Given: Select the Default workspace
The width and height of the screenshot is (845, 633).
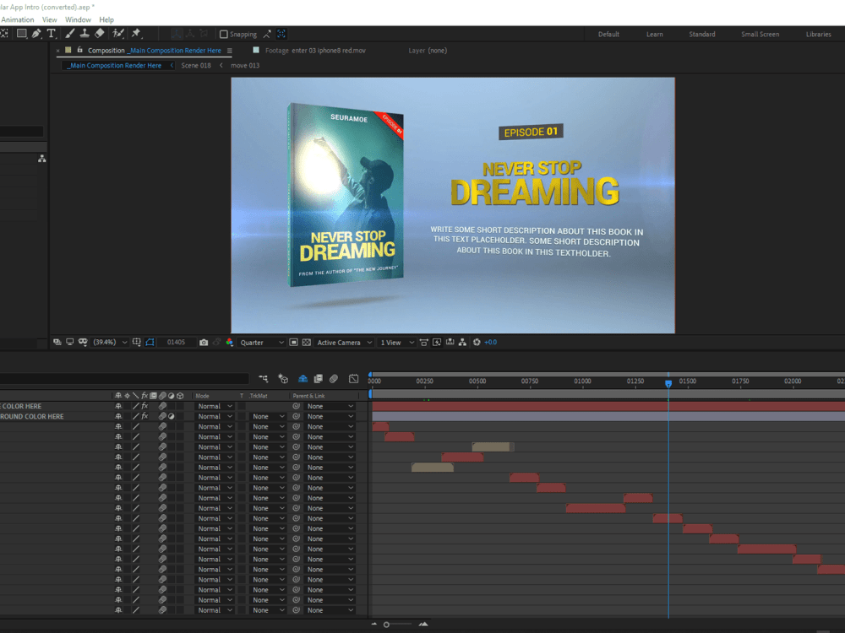Looking at the screenshot, I should point(608,34).
